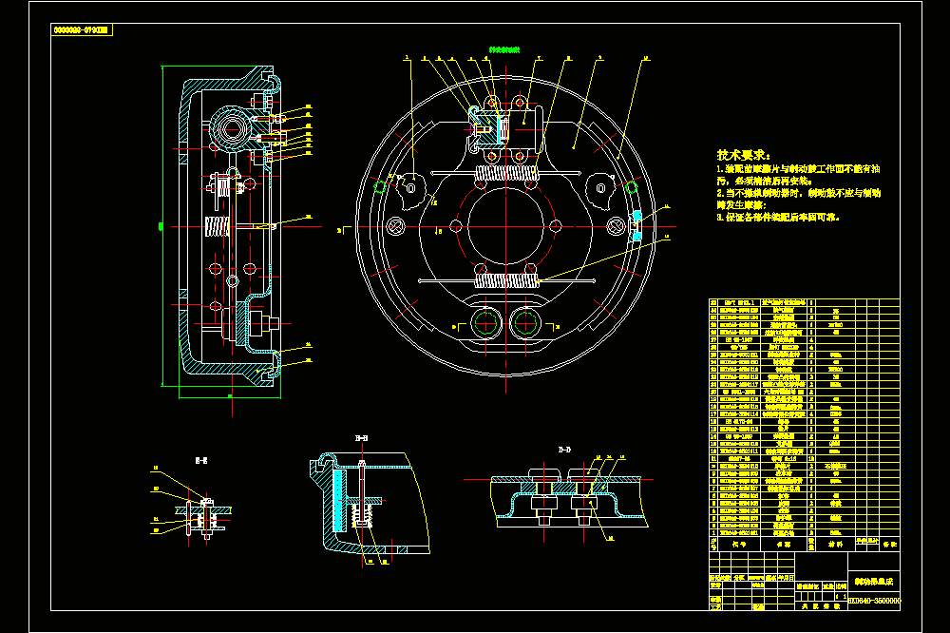Select the B-B section label

point(362,438)
